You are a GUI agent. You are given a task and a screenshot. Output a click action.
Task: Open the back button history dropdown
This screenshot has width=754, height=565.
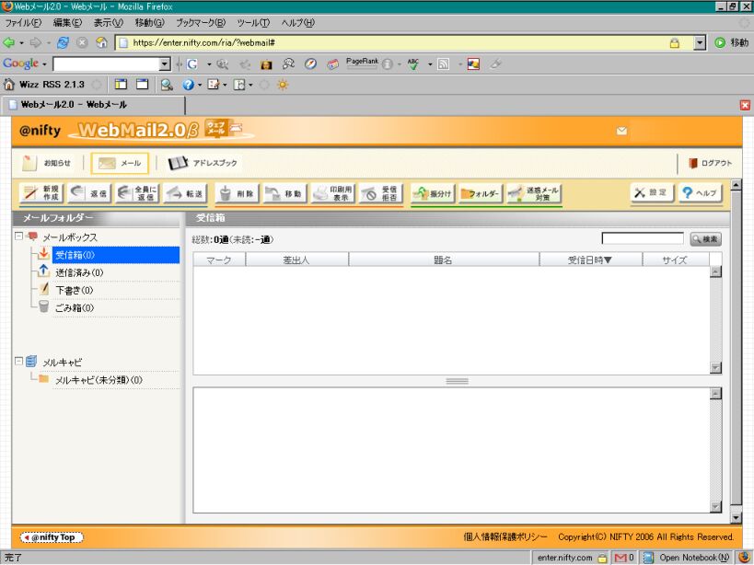(x=21, y=42)
